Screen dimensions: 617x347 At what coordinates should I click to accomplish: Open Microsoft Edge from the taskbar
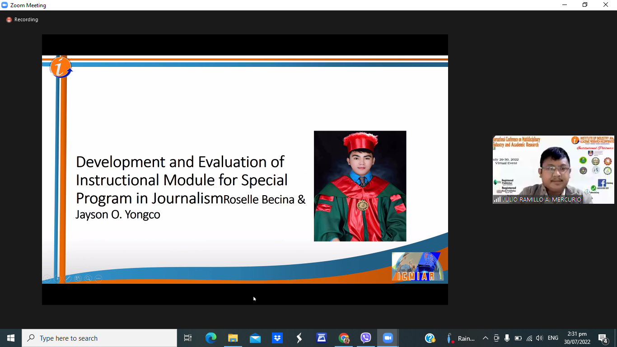point(211,338)
